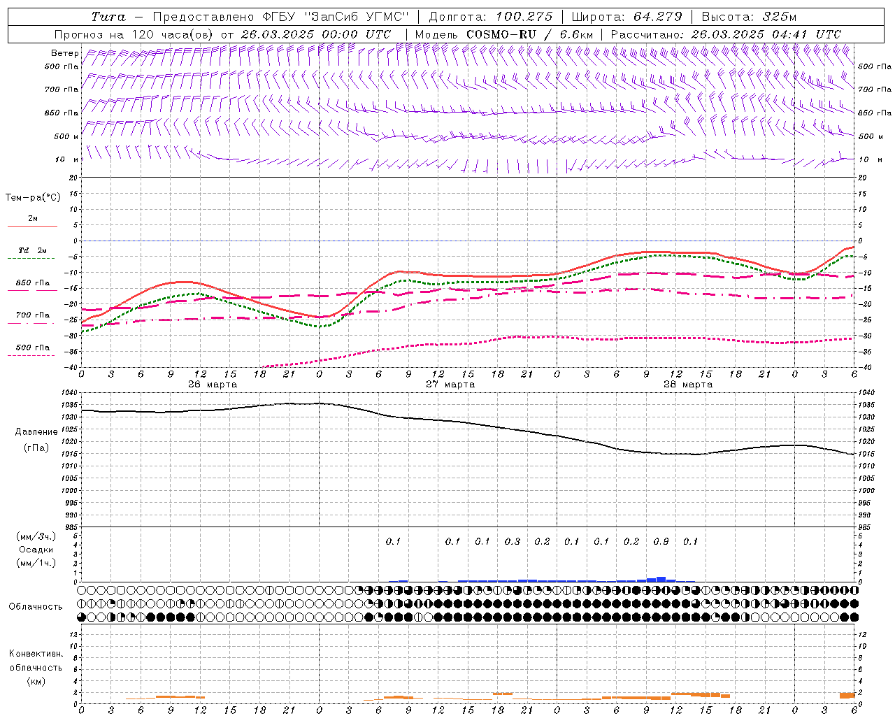Image resolution: width=895 pixels, height=716 pixels.
Task: Click the "Облачность" cloud cover label
Action: pos(36,607)
